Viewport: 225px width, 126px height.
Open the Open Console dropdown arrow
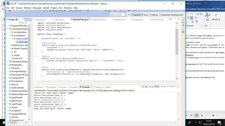173,86
